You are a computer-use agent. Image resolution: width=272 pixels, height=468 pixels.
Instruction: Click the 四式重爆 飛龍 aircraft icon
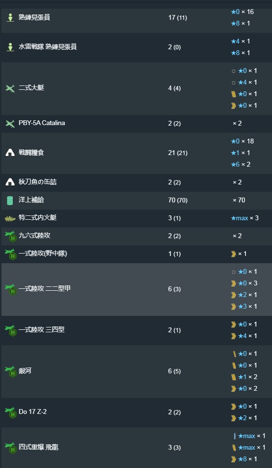(11, 448)
